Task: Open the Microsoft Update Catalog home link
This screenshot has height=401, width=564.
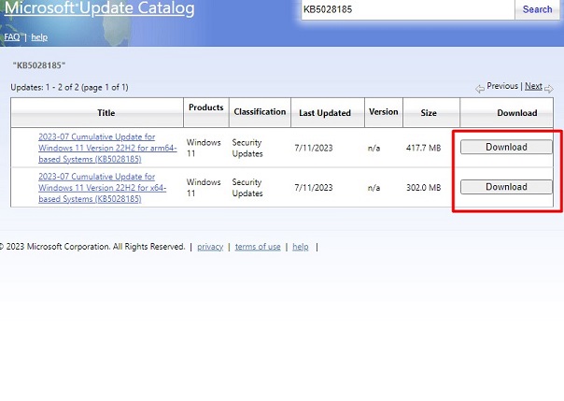Action: tap(99, 8)
